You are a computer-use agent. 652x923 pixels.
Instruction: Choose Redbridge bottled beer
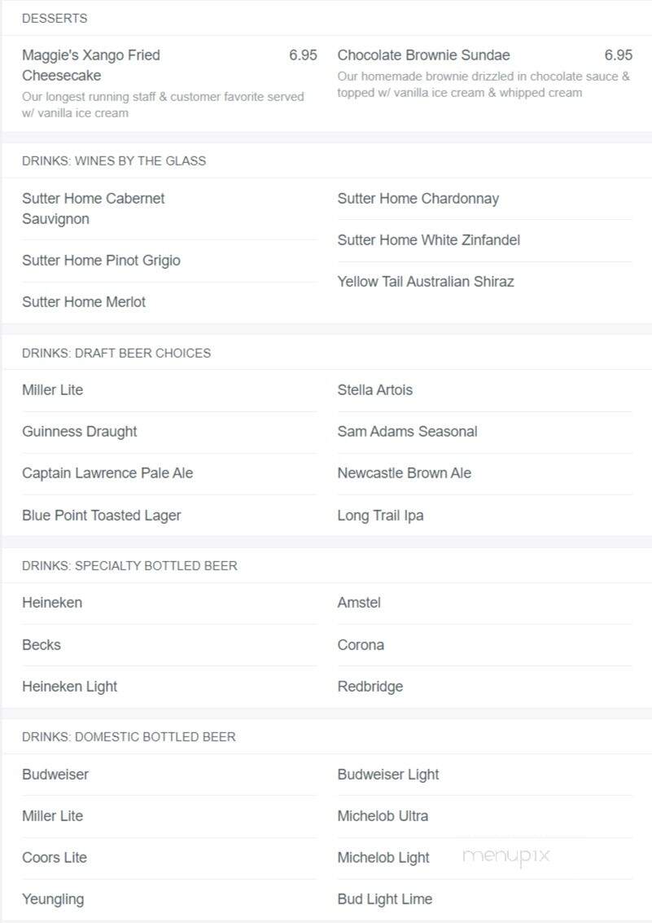tap(370, 687)
